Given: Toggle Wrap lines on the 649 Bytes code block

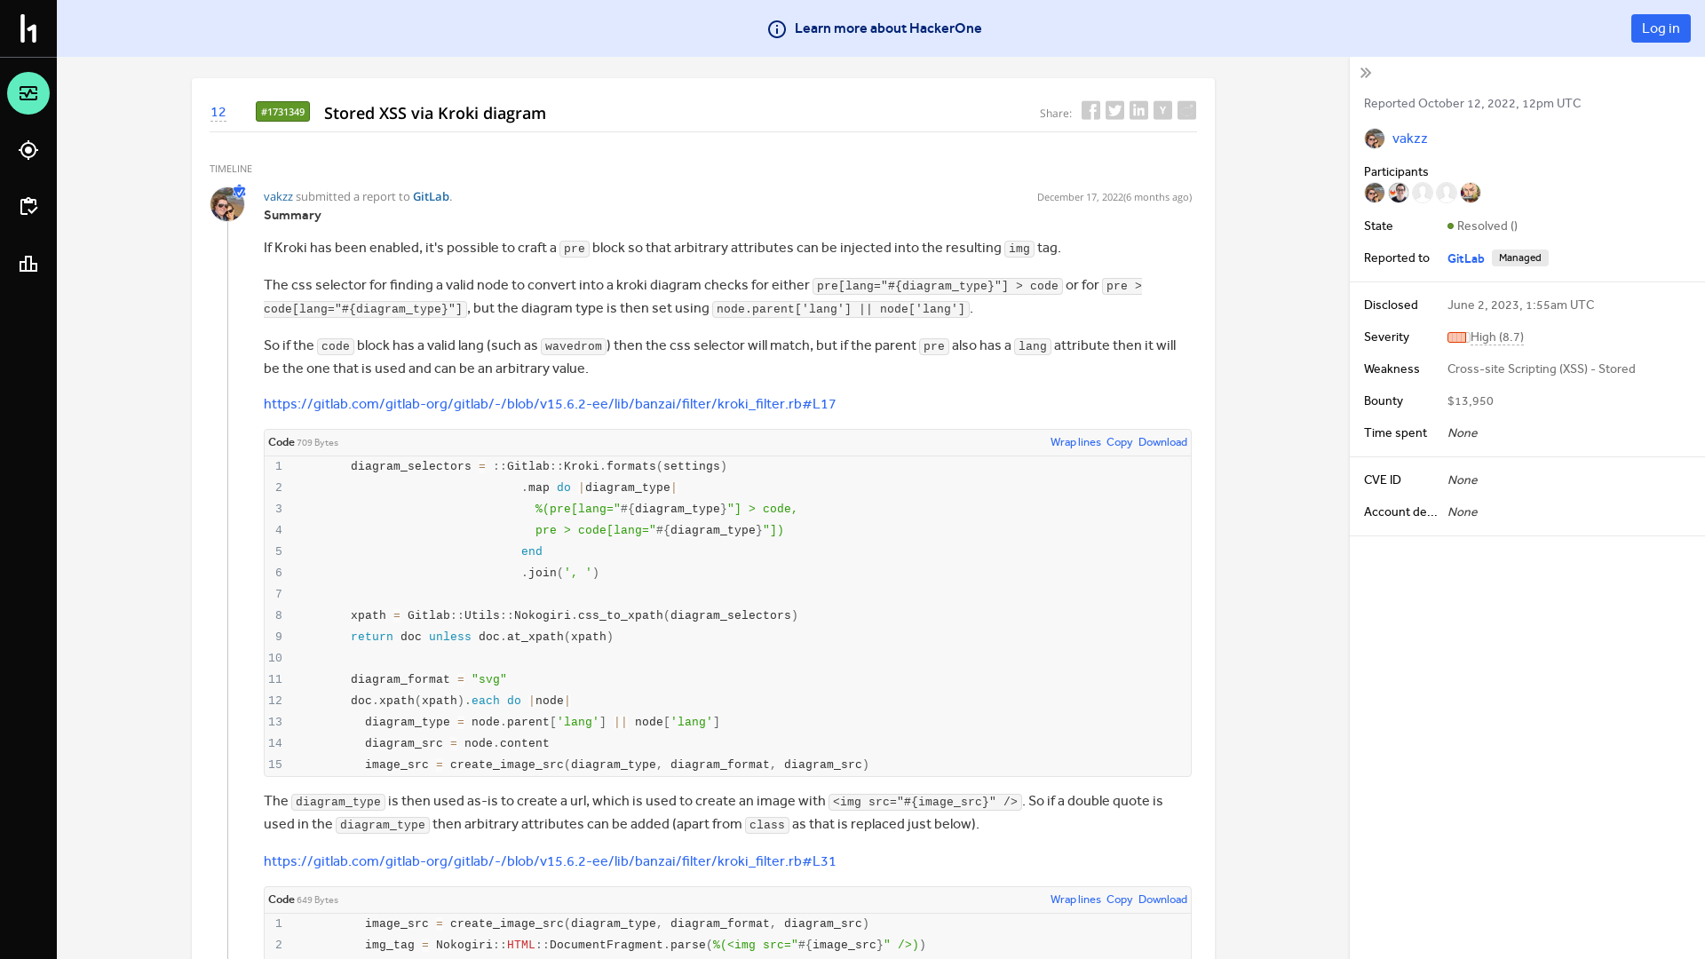Looking at the screenshot, I should point(1075,900).
